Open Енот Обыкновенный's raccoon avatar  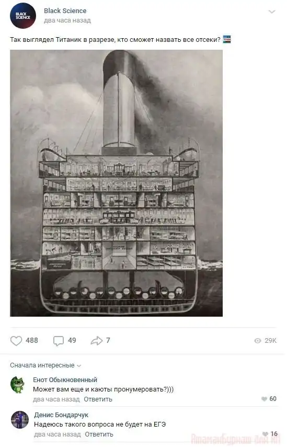pyautogui.click(x=18, y=385)
